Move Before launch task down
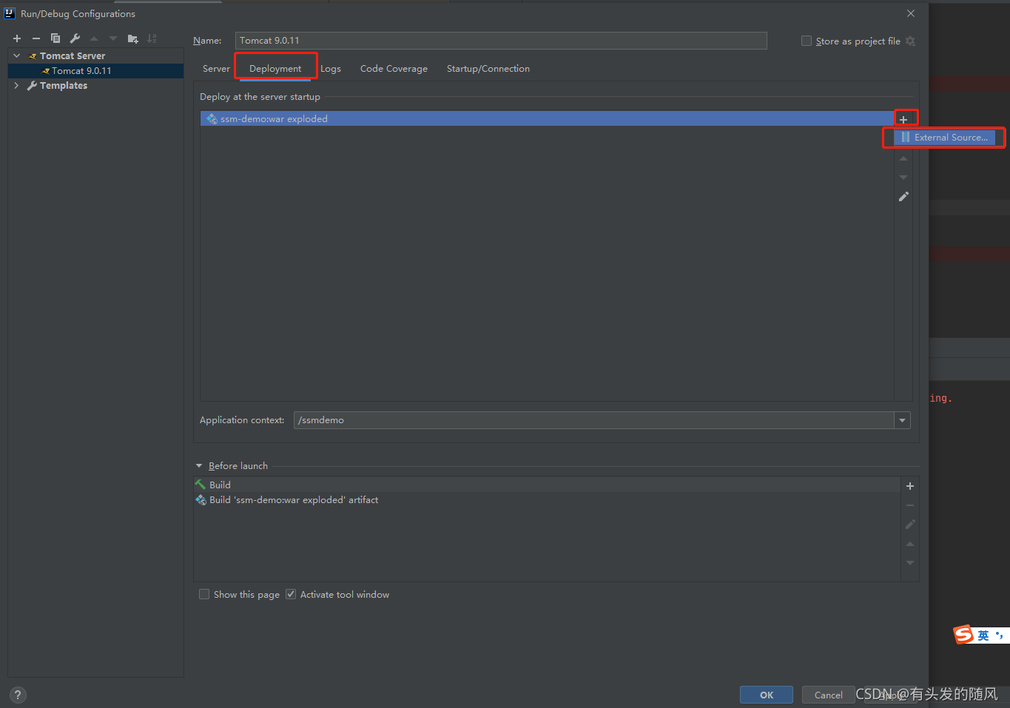This screenshot has height=708, width=1010. pyautogui.click(x=910, y=563)
